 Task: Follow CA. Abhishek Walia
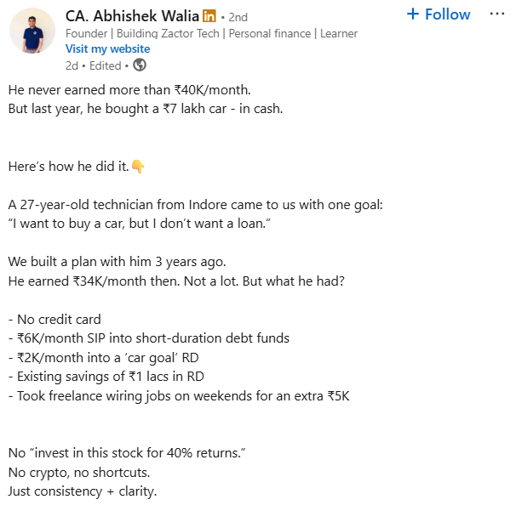(439, 14)
